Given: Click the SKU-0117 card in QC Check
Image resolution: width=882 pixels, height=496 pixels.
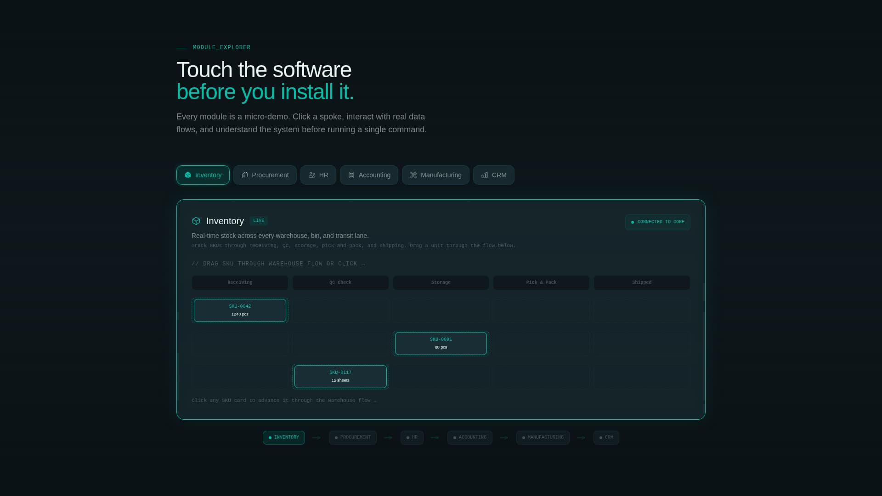Looking at the screenshot, I should [340, 377].
